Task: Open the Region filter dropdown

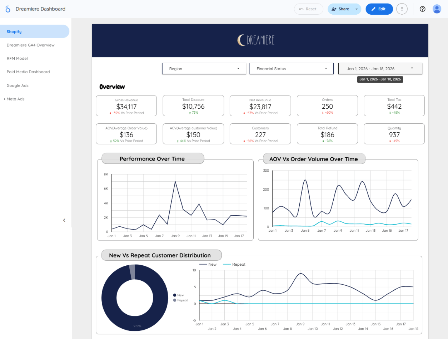Action: click(x=204, y=69)
